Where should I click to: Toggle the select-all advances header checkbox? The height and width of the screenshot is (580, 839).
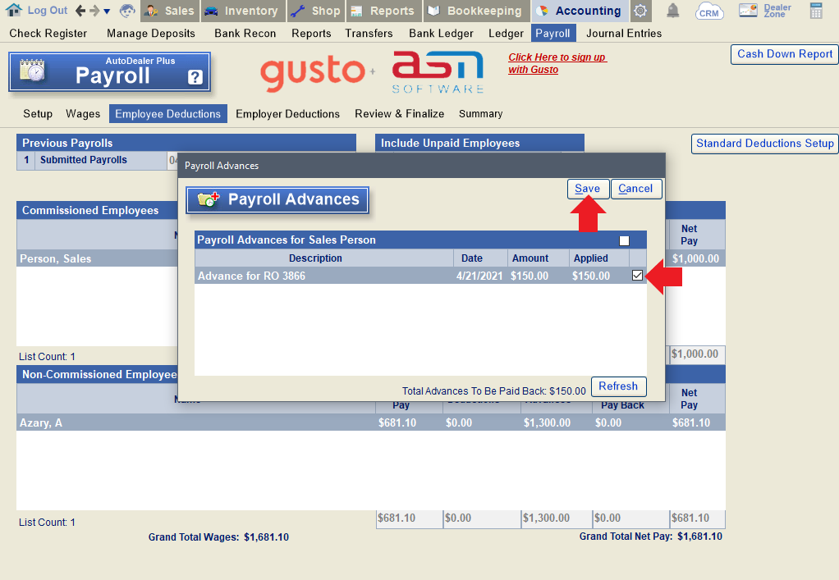[624, 240]
